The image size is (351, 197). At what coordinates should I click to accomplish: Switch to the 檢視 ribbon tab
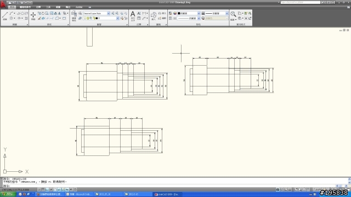58,7
